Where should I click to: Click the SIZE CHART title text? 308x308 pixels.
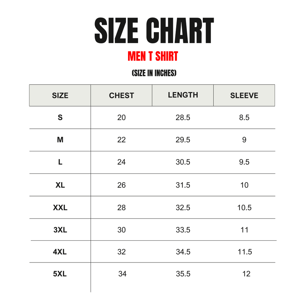coord(154,31)
